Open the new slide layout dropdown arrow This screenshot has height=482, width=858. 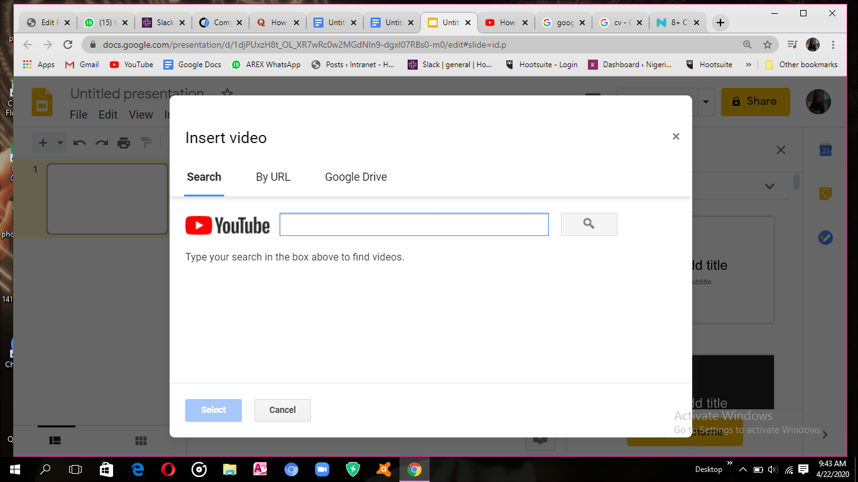(x=60, y=143)
